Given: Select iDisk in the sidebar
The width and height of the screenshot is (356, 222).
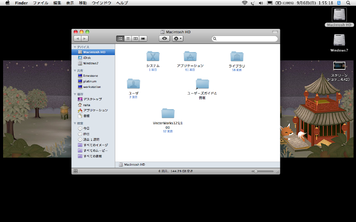Looking at the screenshot, I should pyautogui.click(x=93, y=58).
